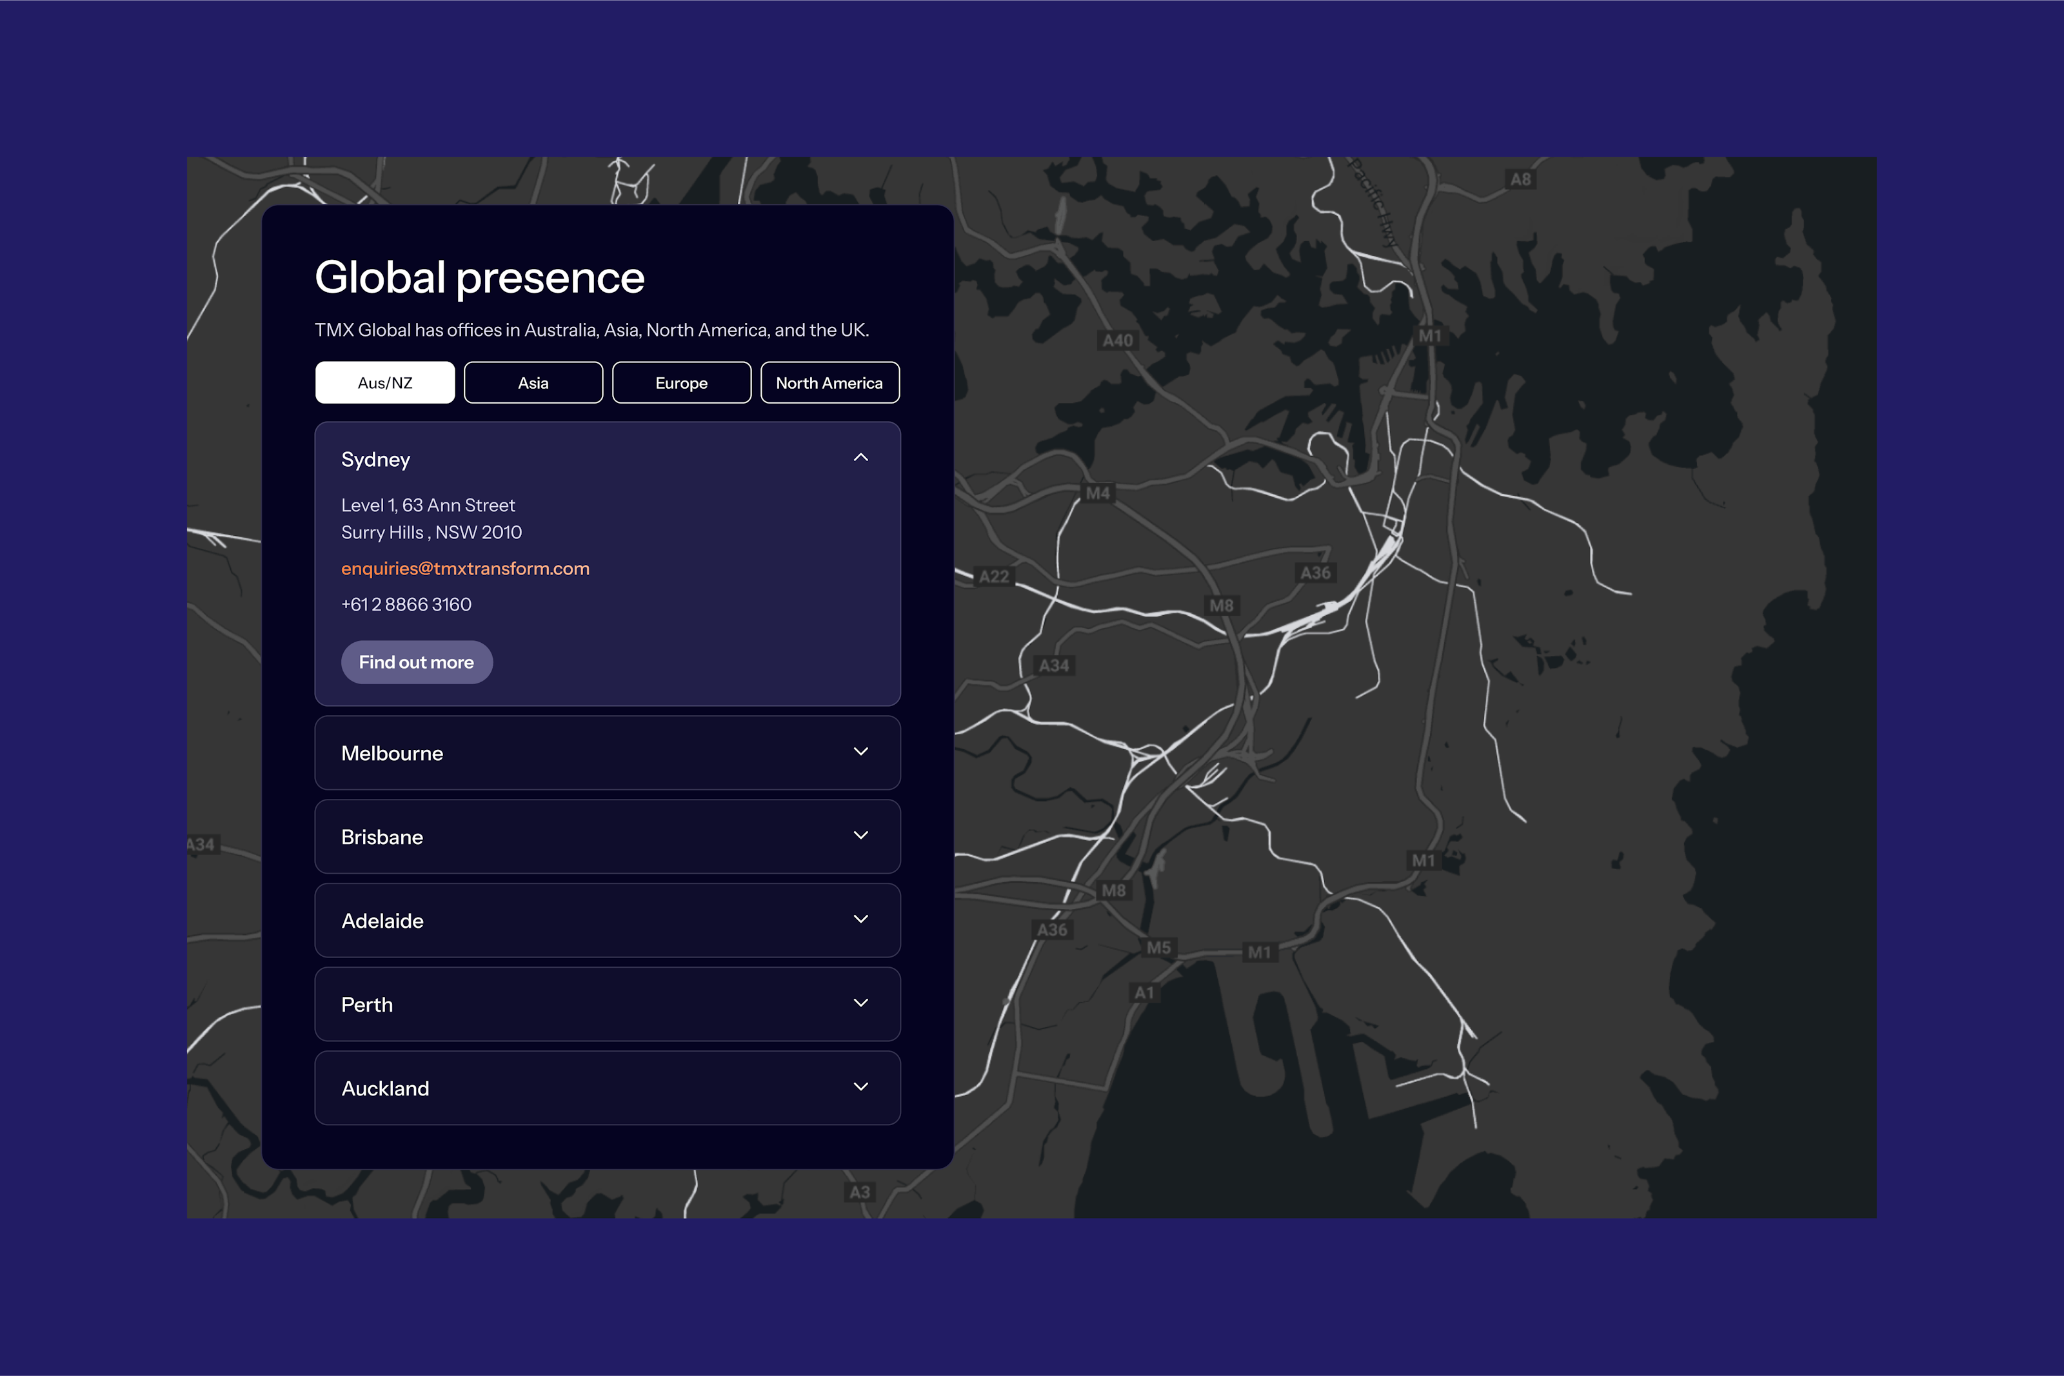Expand Melbourne using its chevron arrow

pyautogui.click(x=860, y=752)
